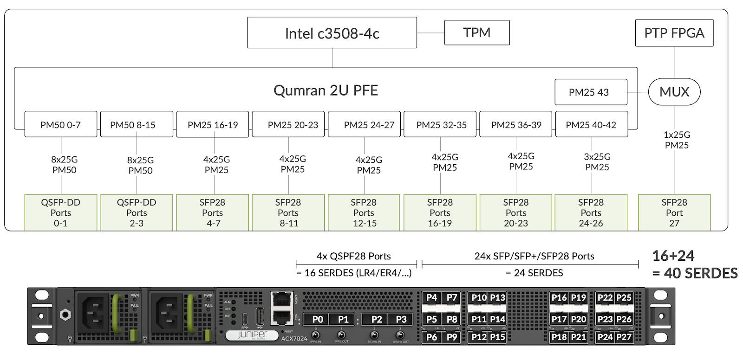This screenshot has width=743, height=354.
Task: Select port label P4
Action: pyautogui.click(x=432, y=297)
